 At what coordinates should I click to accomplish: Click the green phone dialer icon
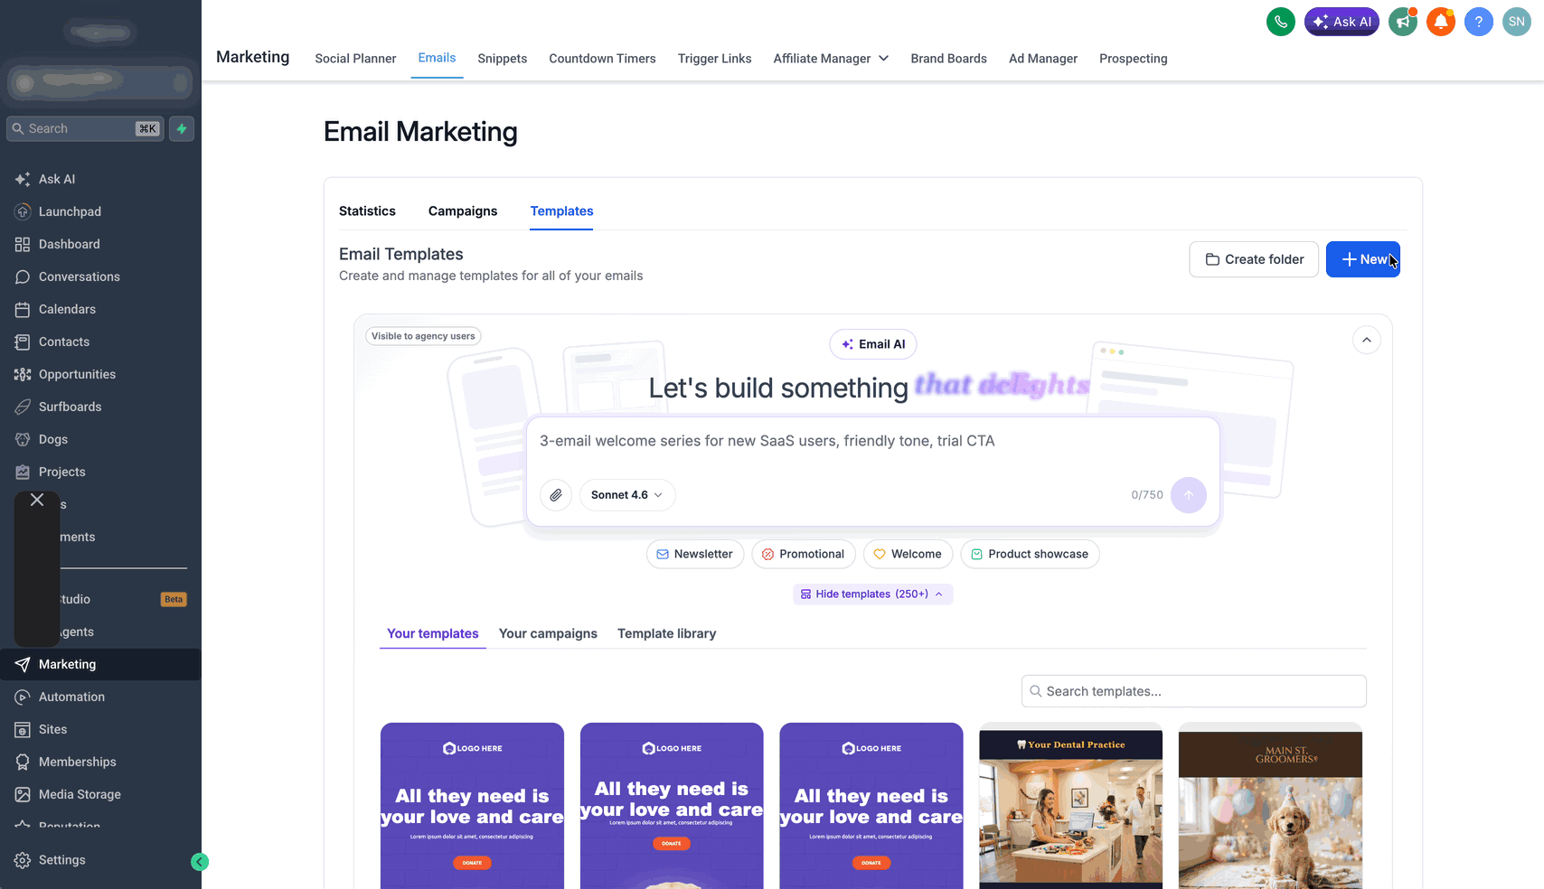tap(1281, 22)
